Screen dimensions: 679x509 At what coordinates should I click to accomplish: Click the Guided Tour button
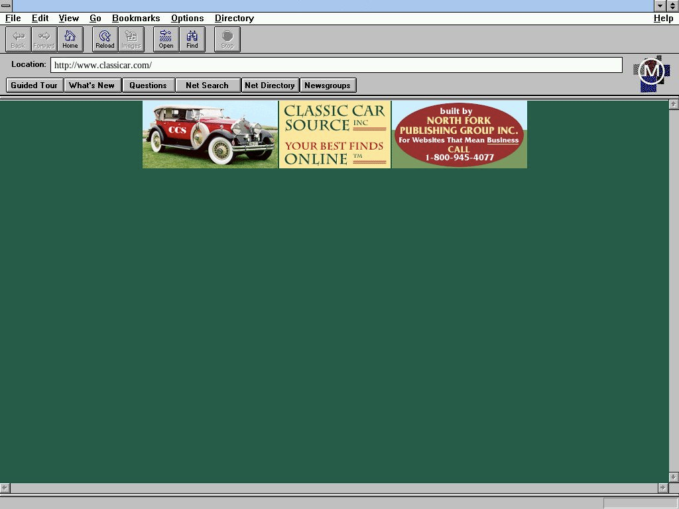34,85
